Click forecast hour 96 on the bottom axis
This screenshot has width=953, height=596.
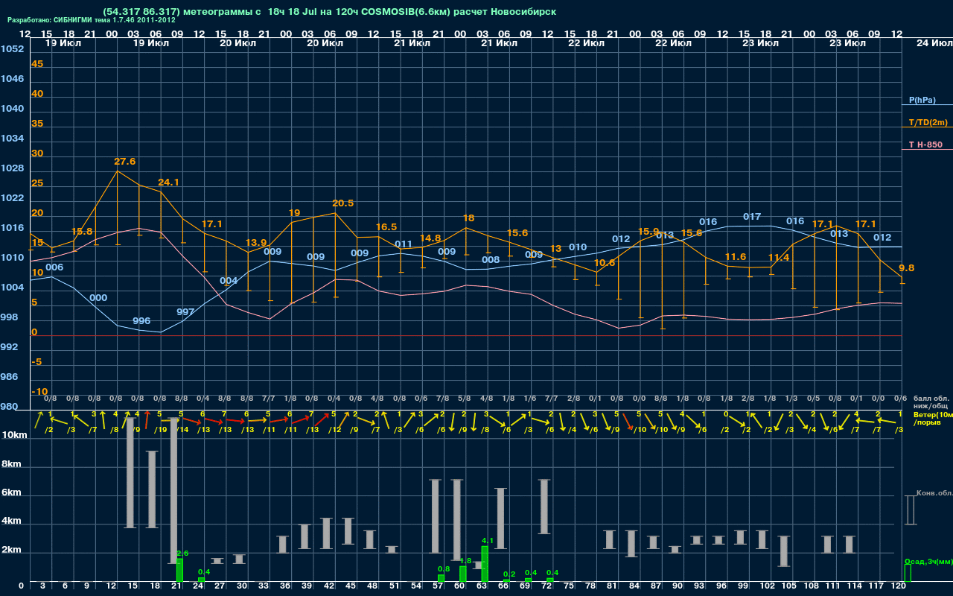(x=721, y=586)
